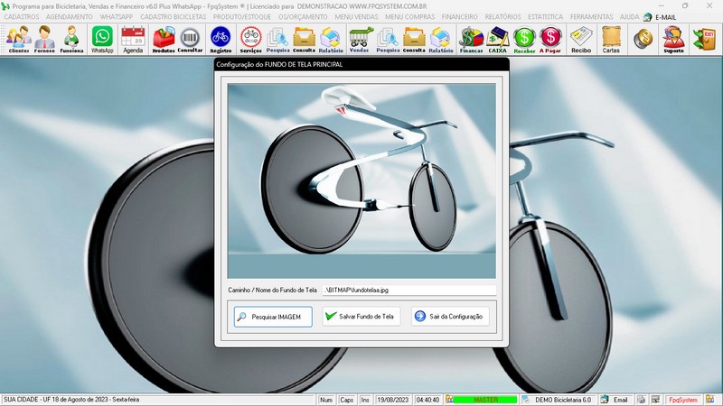
Task: Click Relatório icon just left of Finanças
Action: click(441, 40)
